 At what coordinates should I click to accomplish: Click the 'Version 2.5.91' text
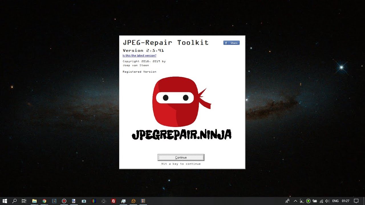(x=143, y=50)
